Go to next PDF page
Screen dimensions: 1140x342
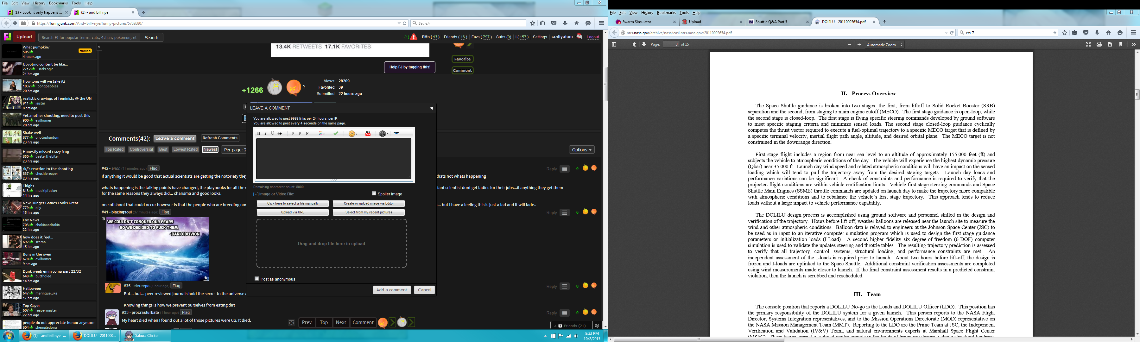tap(644, 45)
